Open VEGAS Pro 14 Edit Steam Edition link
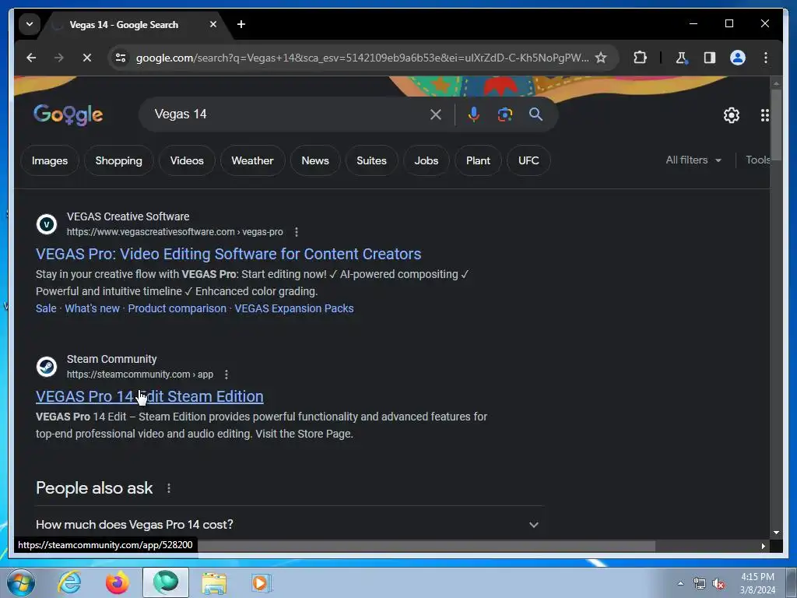The height and width of the screenshot is (598, 797). [x=149, y=396]
